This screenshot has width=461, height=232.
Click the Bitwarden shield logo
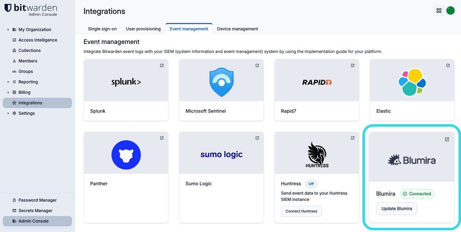point(8,8)
